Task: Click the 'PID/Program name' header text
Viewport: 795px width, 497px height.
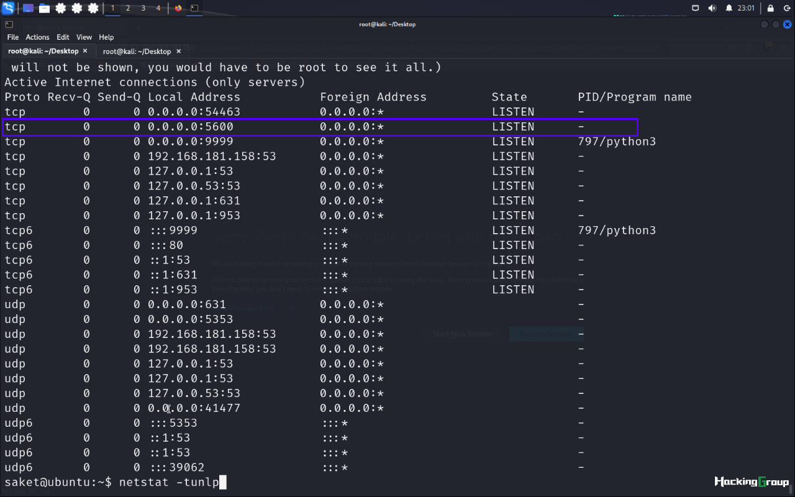Action: coord(635,97)
